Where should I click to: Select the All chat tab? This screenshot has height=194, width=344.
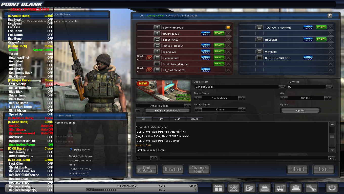(144, 119)
